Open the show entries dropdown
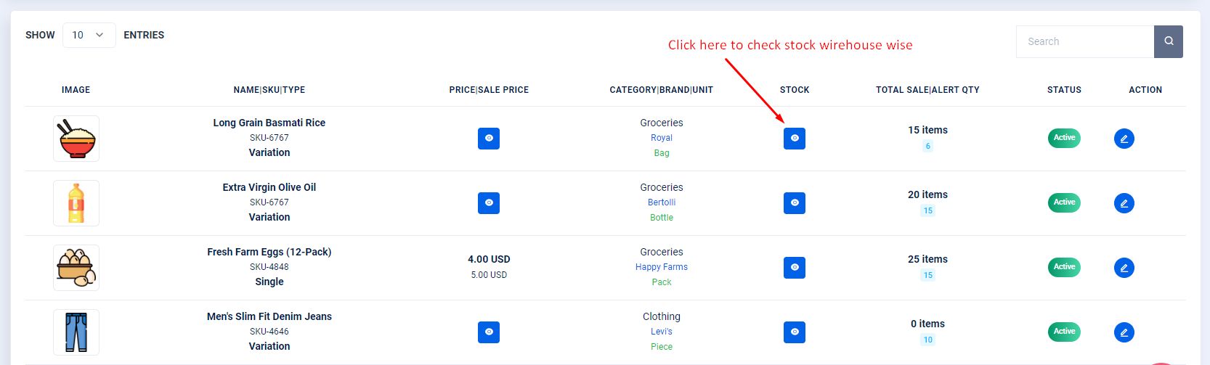1210x365 pixels. (89, 35)
